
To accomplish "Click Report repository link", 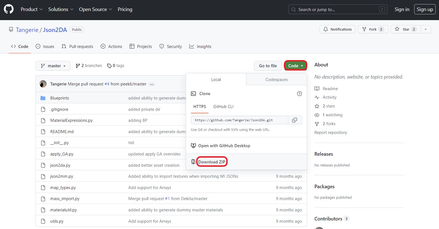I will (x=331, y=133).
